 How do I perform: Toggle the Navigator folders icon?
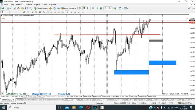[x=22, y=8]
